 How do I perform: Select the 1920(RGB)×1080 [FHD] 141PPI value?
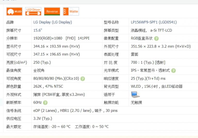point(61,38)
